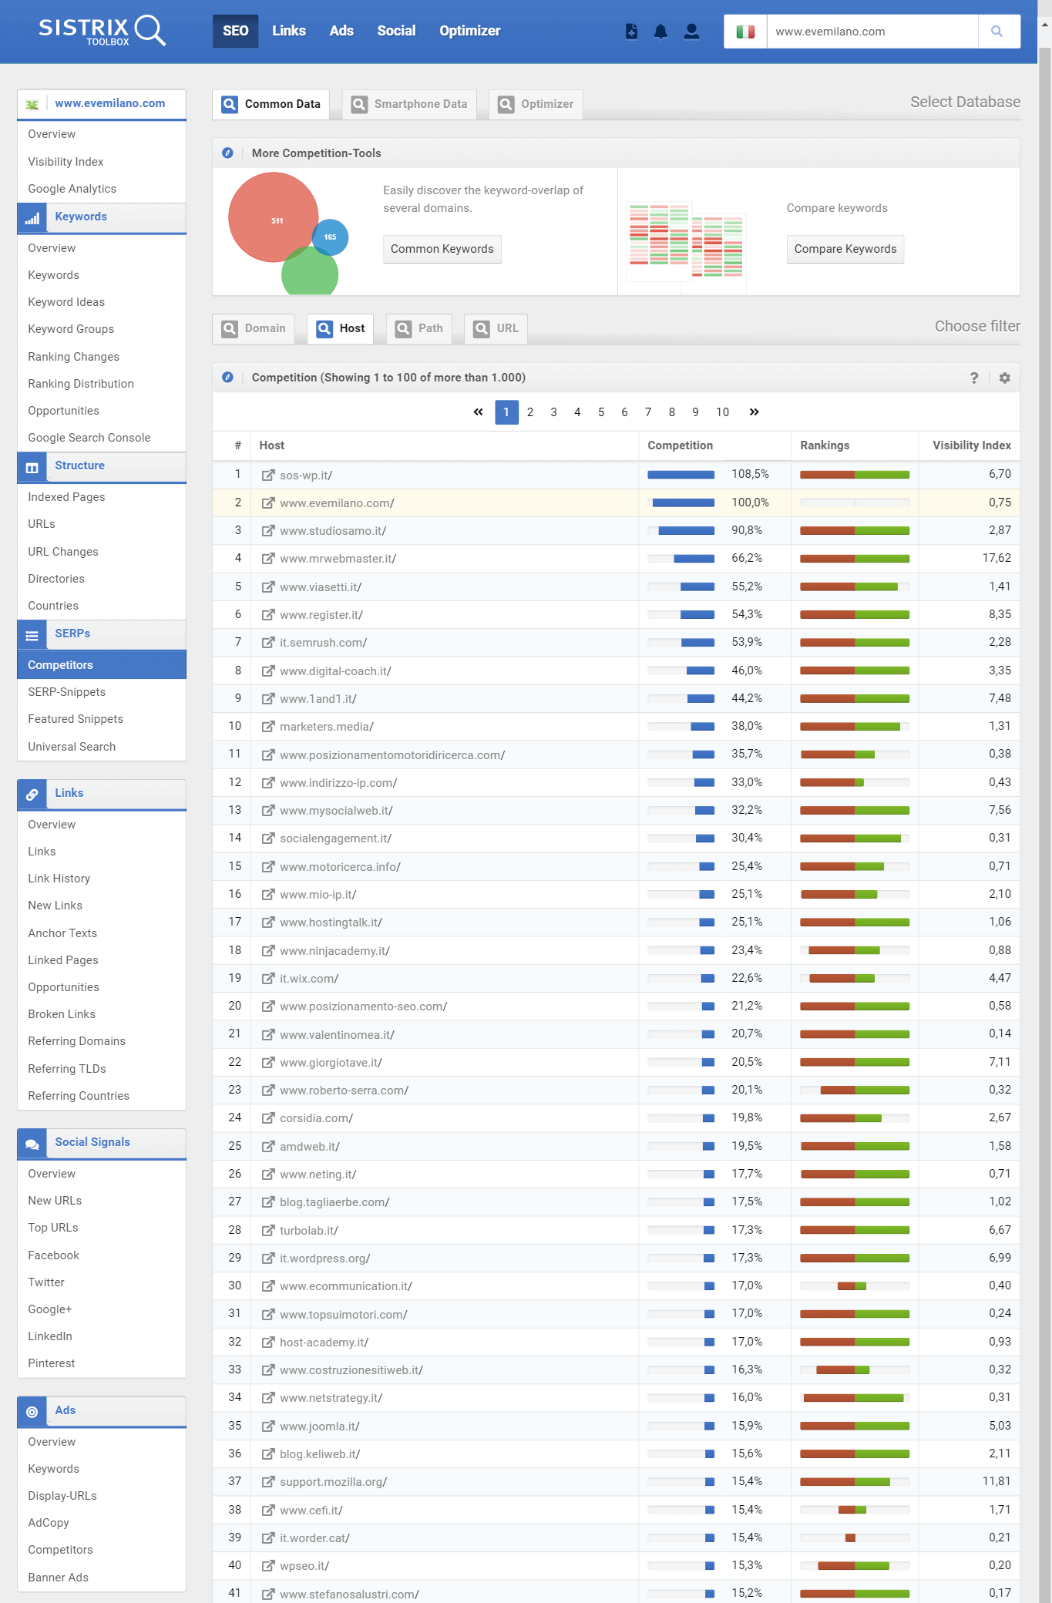Sort by Competition column header

680,445
